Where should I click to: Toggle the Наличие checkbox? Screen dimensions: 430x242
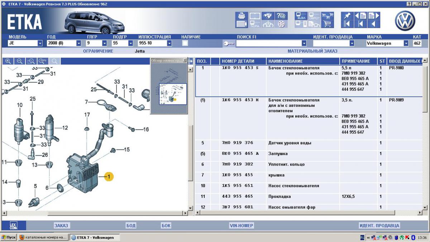(185, 43)
